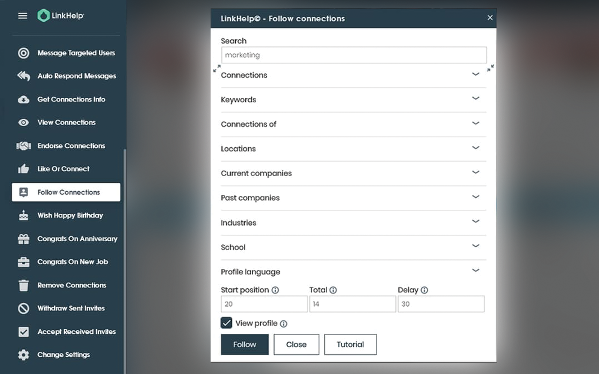Select Accept Received Invites menu item
This screenshot has width=599, height=374.
coord(66,331)
